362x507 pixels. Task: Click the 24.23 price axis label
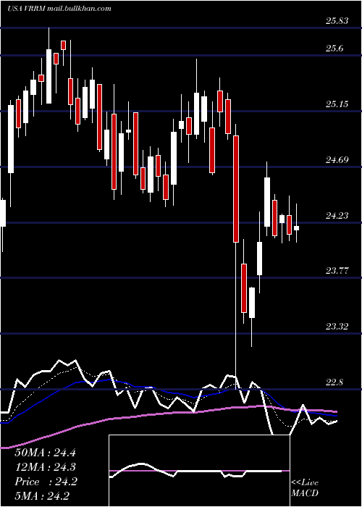pyautogui.click(x=337, y=215)
